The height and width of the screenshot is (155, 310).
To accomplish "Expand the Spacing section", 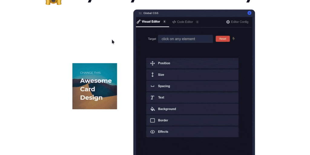I will click(192, 86).
